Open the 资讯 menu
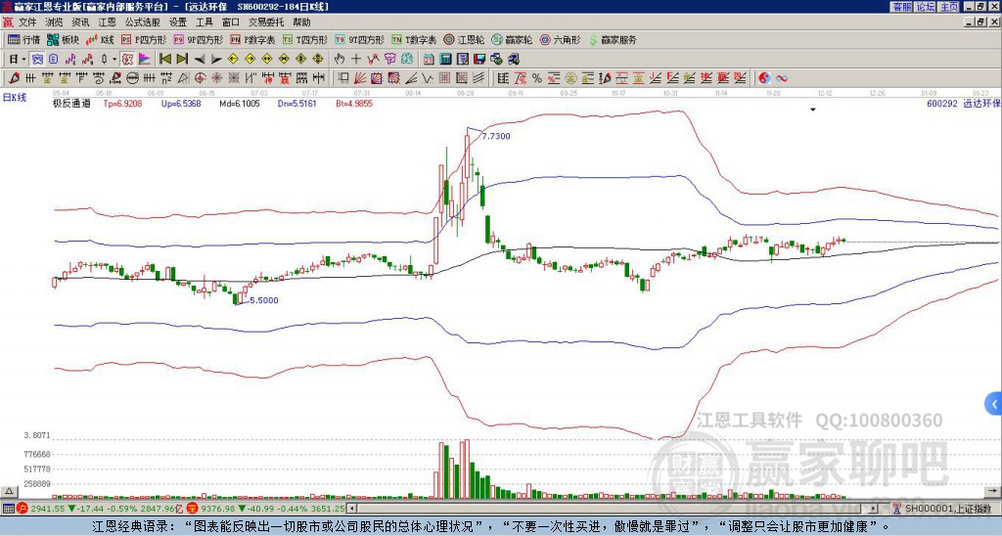 pyautogui.click(x=80, y=22)
